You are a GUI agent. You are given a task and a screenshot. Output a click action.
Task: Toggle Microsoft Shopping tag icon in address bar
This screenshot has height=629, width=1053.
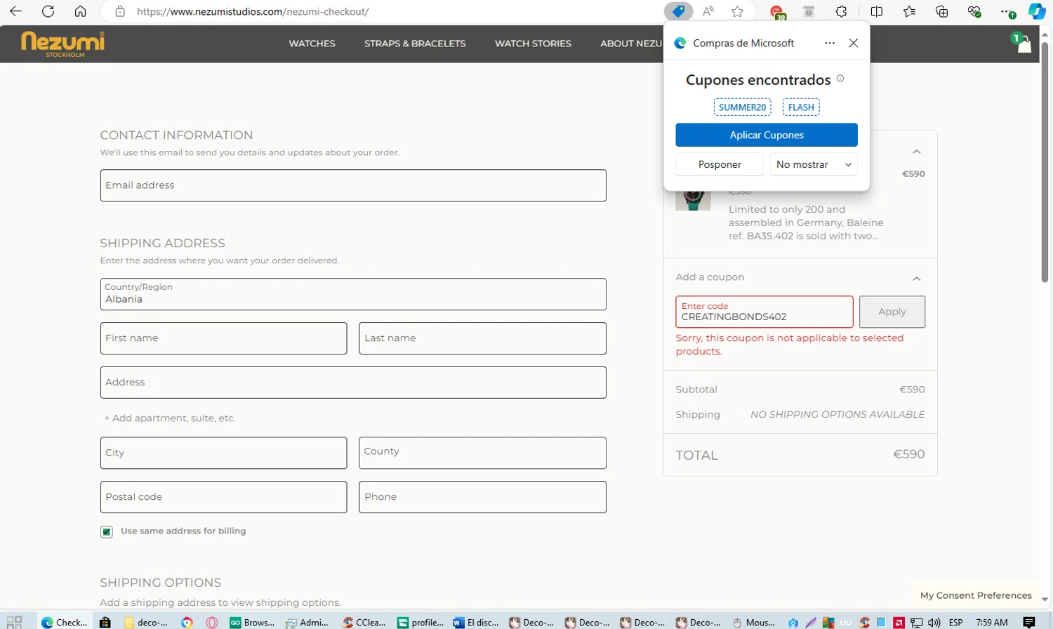coord(678,11)
